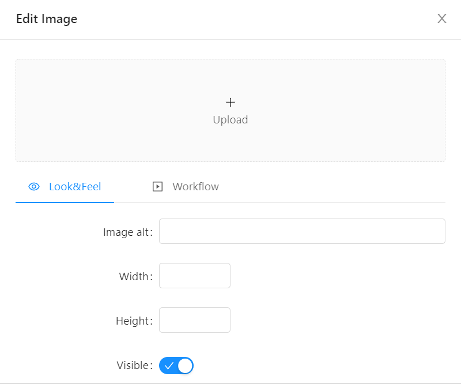Select the Height input box
The height and width of the screenshot is (384, 461).
(x=195, y=320)
